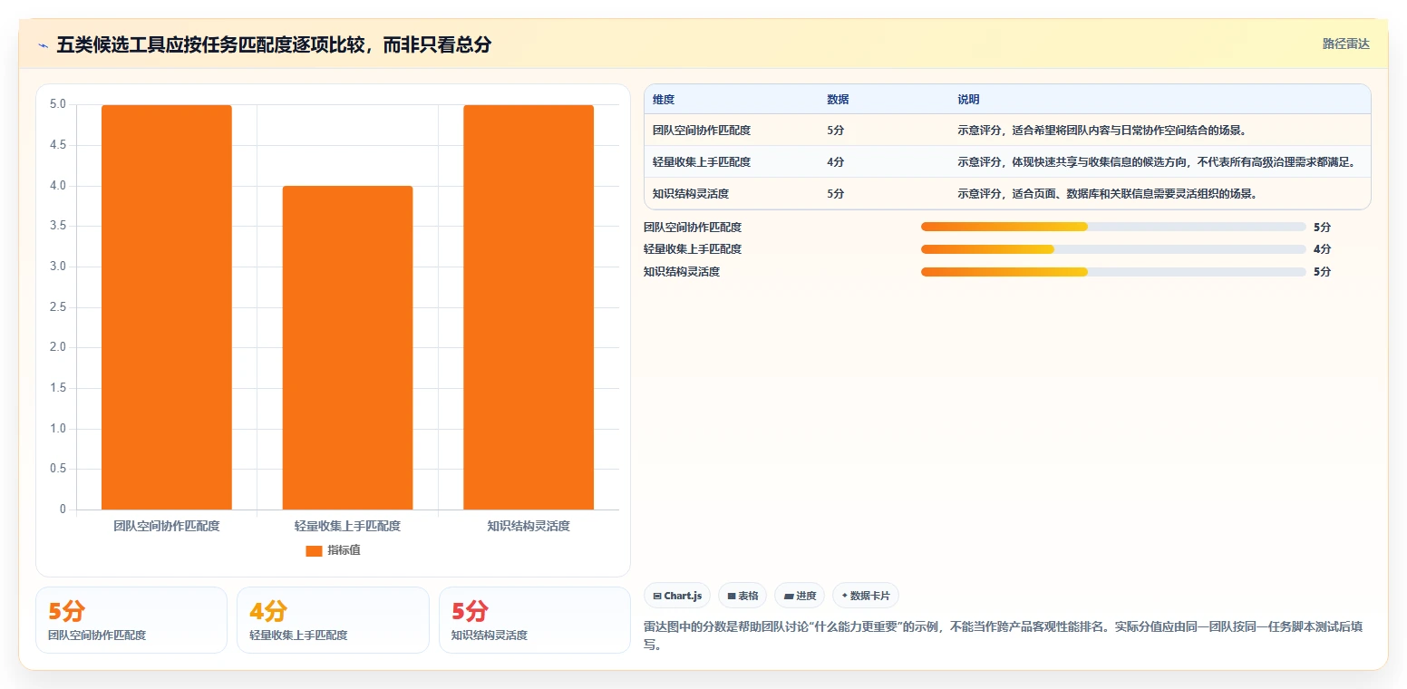This screenshot has height=689, width=1407.
Task: Click the 表格 tag chip
Action: click(x=742, y=596)
